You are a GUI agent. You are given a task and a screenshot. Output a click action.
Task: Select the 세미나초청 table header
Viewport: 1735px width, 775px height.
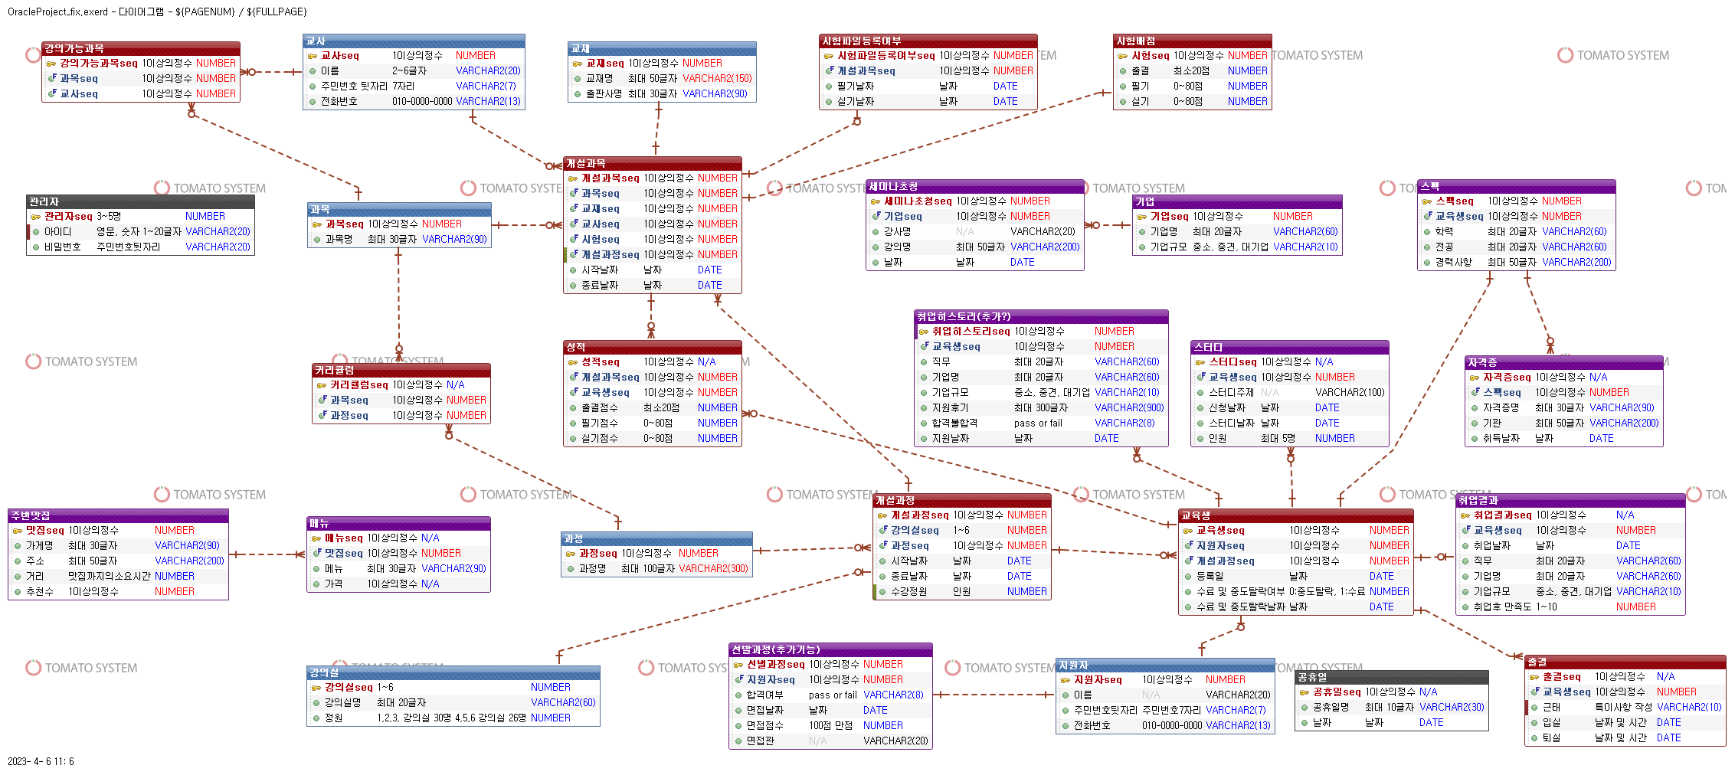[974, 186]
